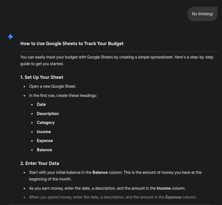The height and width of the screenshot is (205, 222).
Task: Click the "Start with your initial balance" bullet text
Action: coord(60,173)
